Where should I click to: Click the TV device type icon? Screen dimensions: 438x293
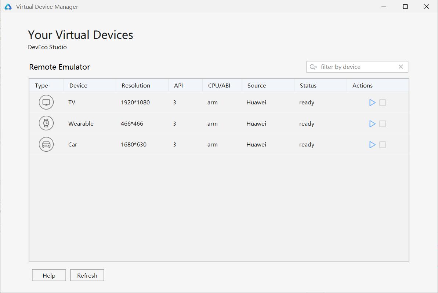[46, 102]
